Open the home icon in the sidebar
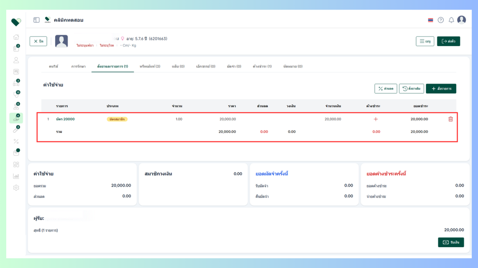478x268 pixels. click(x=16, y=37)
